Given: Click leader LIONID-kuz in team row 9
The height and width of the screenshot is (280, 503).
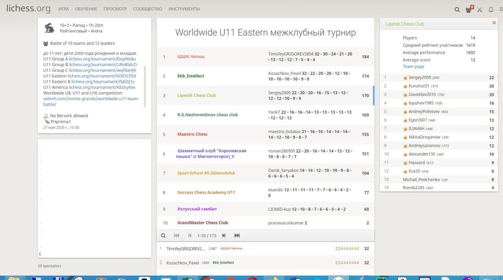Looking at the screenshot, I should click(280, 209).
